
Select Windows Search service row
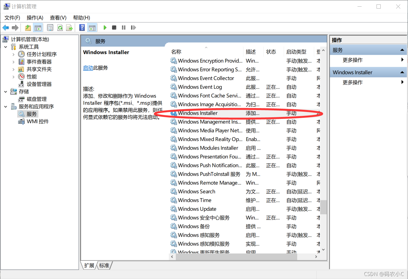tap(245, 192)
